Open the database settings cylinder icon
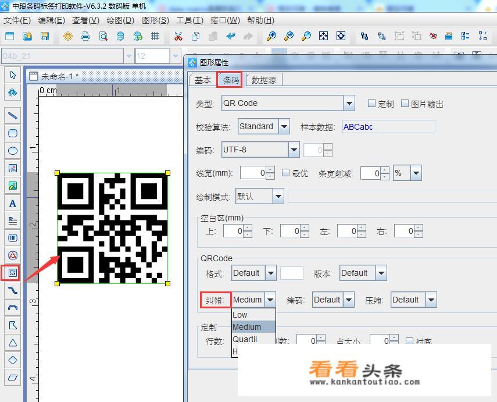Viewport: 497px width, 402px height. tap(120, 36)
